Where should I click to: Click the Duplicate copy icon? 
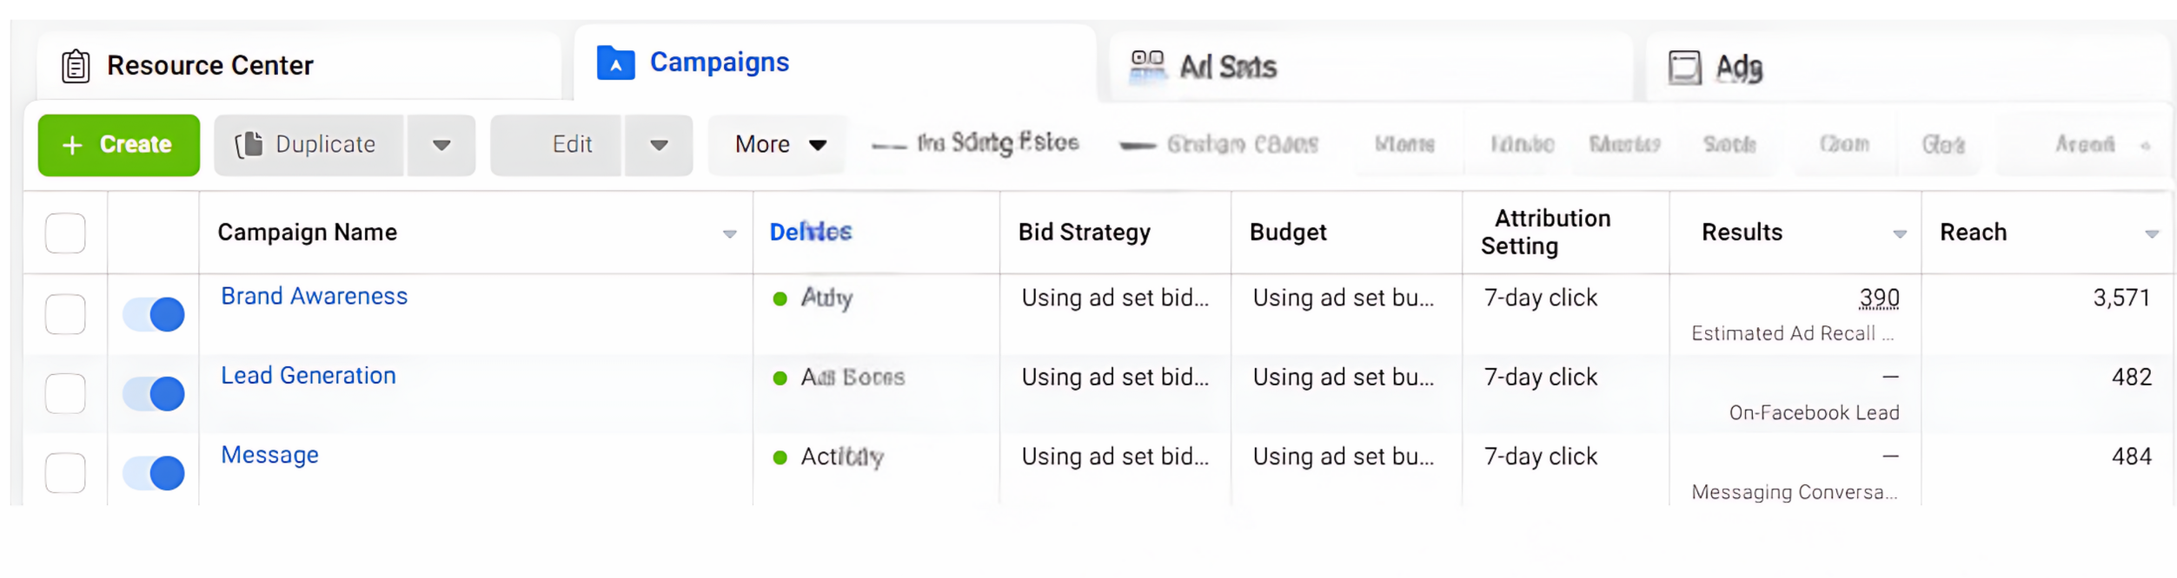coord(249,145)
